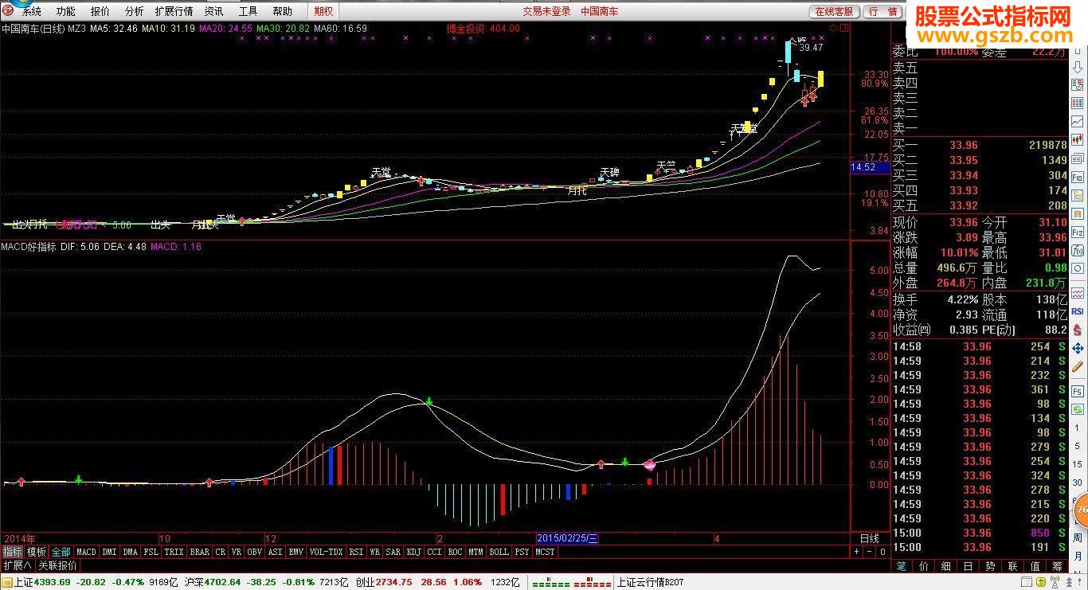The width and height of the screenshot is (1088, 590).
Task: Click the 创业 index value 2734.75
Action: click(393, 583)
